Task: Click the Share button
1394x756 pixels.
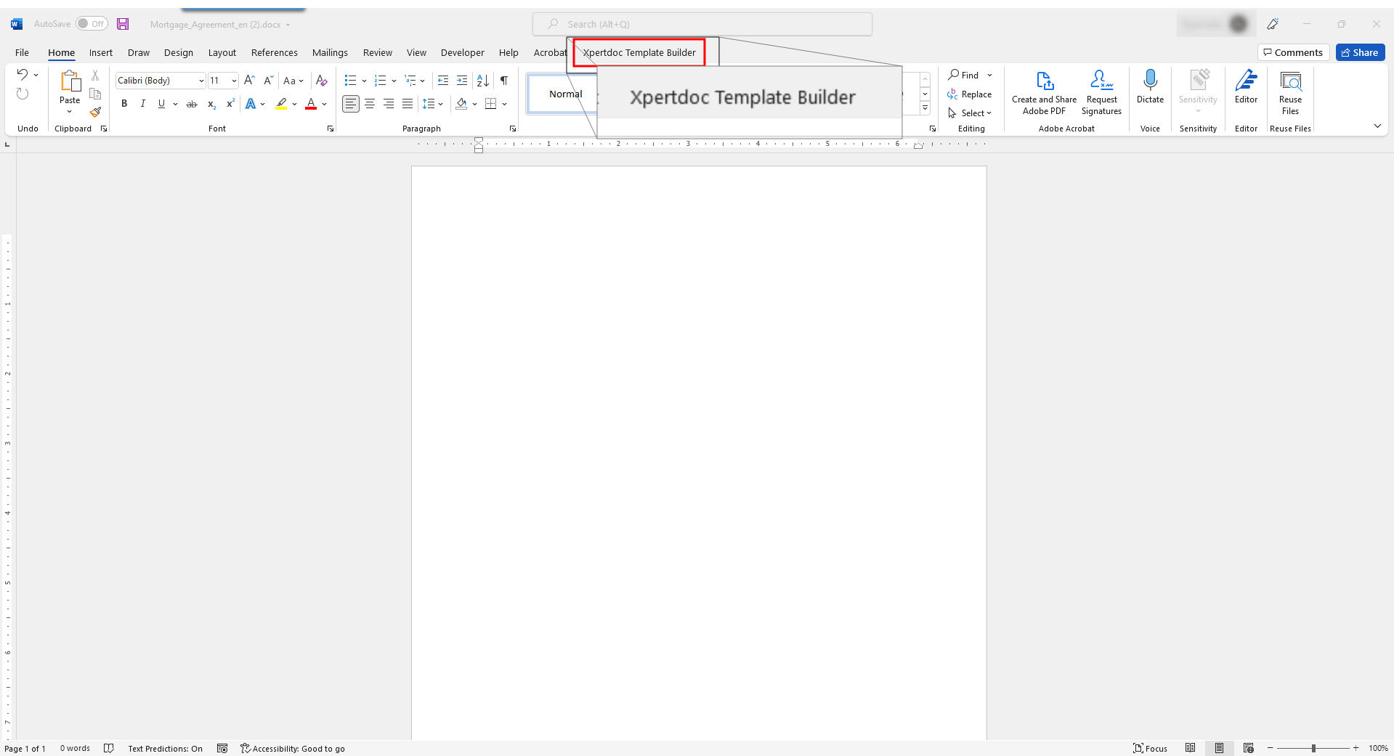Action: tap(1360, 52)
